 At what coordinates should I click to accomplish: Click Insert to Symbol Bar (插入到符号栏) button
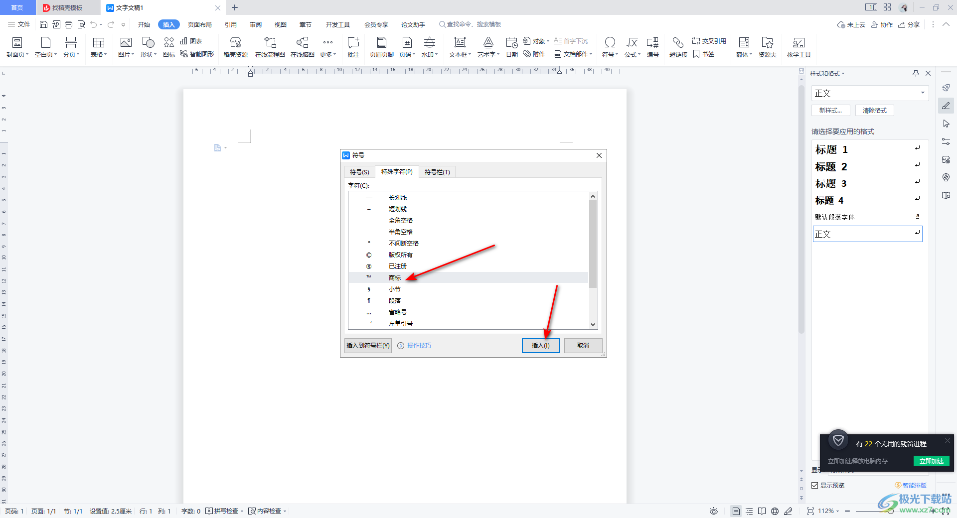(x=368, y=346)
